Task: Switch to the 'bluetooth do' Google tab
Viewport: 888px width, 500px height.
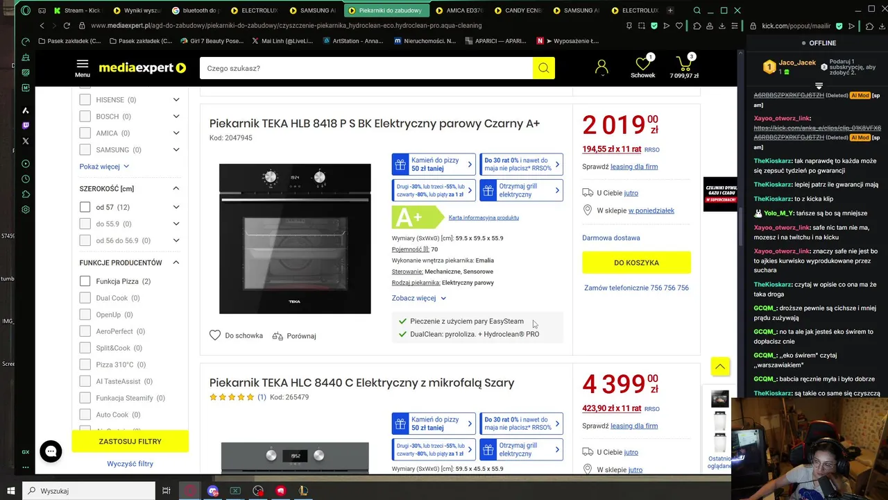Action: point(196,10)
